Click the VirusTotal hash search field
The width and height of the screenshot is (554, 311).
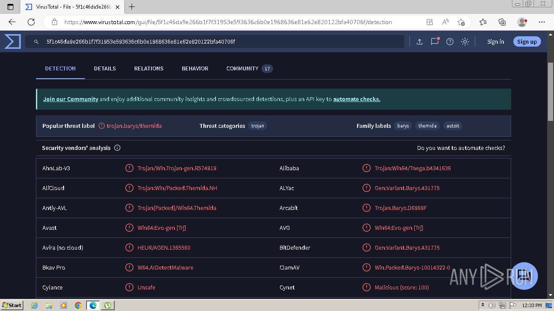(215, 42)
